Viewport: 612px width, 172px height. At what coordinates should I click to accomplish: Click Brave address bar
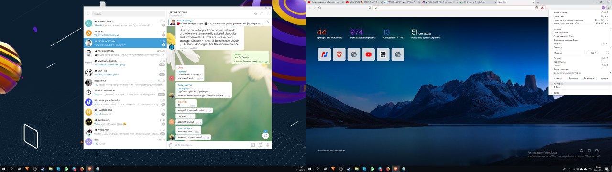pos(453,8)
